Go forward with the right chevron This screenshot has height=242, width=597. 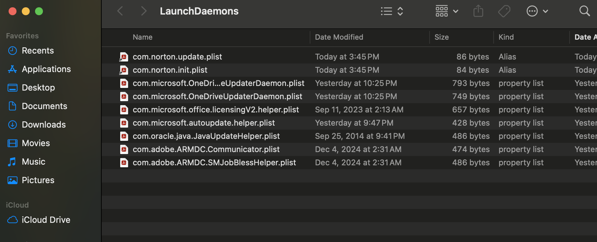click(144, 11)
